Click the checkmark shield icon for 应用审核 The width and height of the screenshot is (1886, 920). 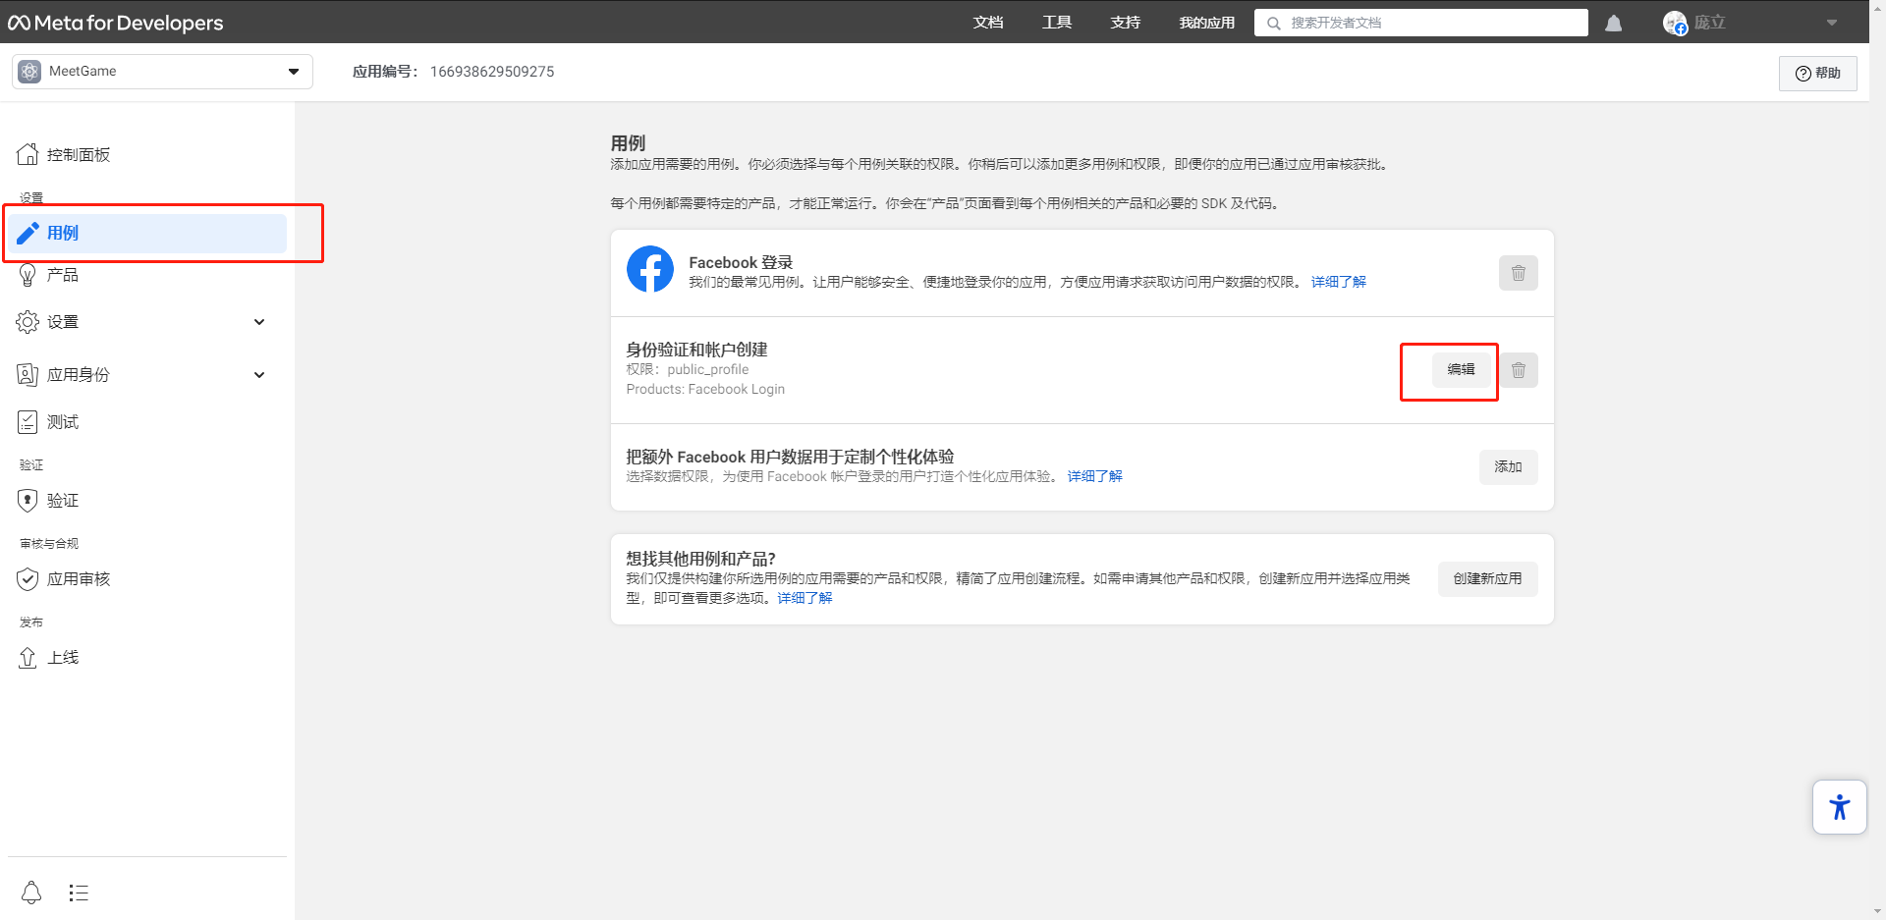click(28, 579)
